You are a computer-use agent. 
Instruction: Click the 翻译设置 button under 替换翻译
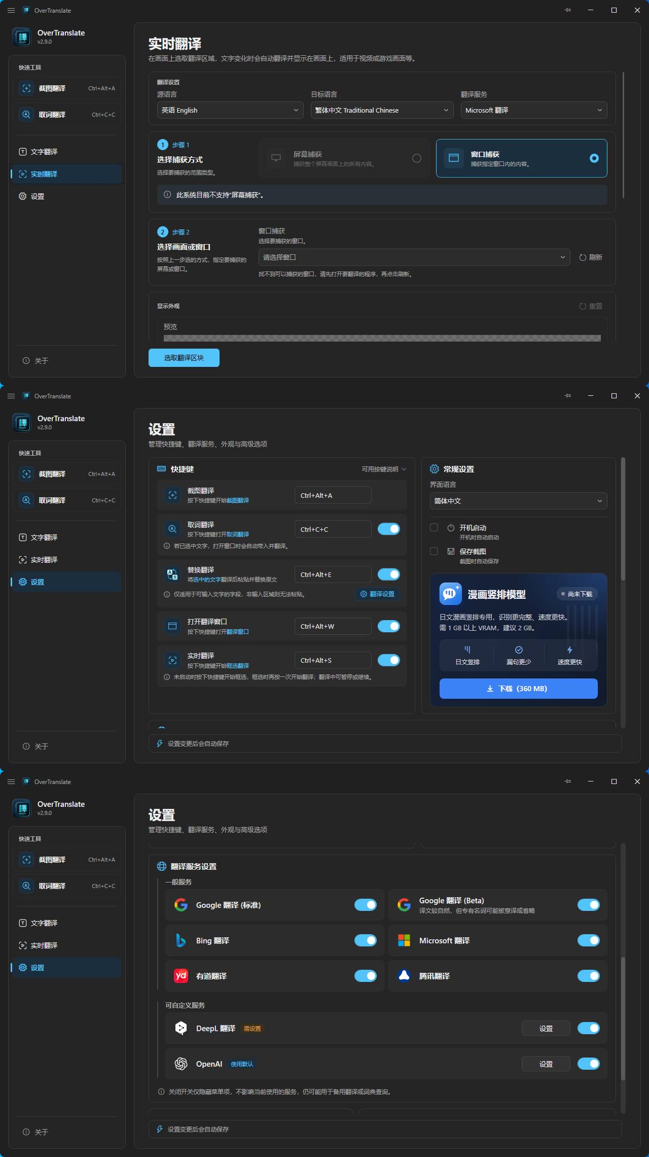(377, 594)
